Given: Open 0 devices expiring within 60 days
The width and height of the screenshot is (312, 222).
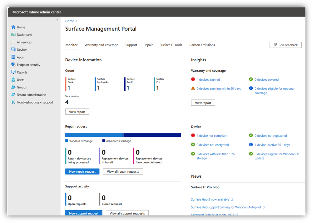Looking at the screenshot, I should click(219, 88).
